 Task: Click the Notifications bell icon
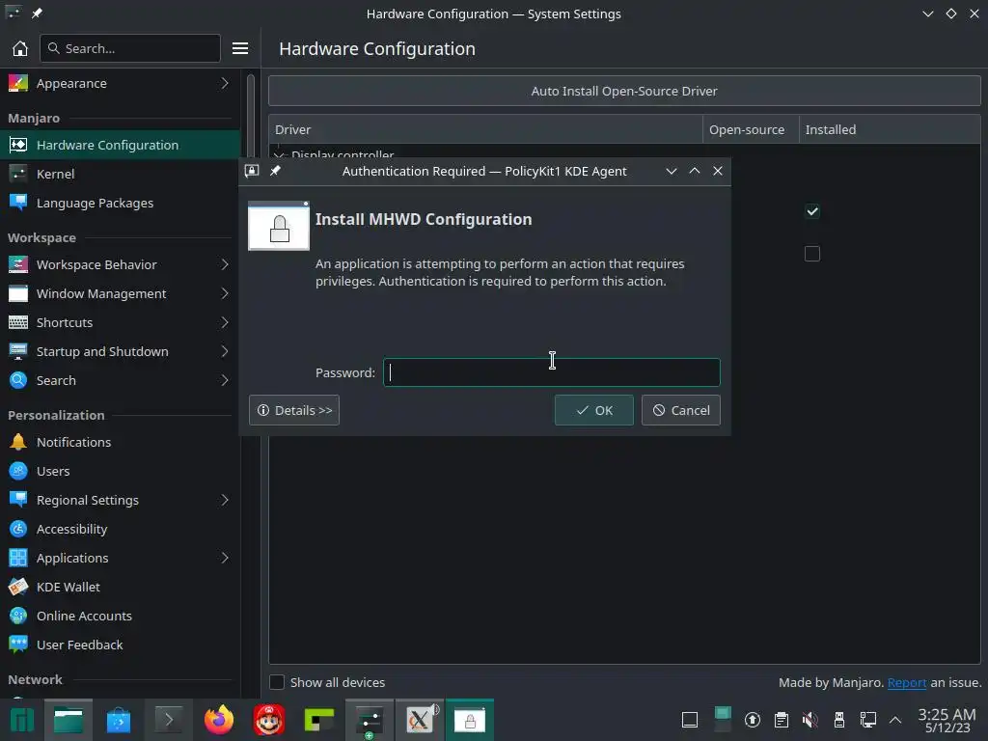coord(18,442)
